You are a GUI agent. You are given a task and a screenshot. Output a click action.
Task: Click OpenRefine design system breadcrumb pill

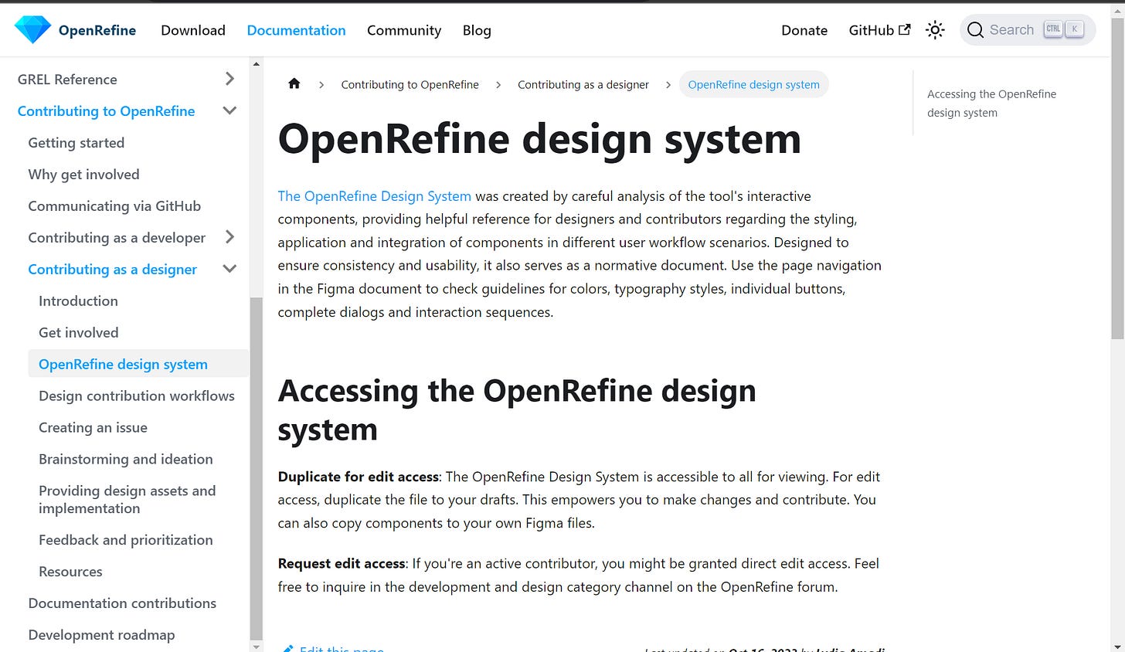tap(754, 84)
